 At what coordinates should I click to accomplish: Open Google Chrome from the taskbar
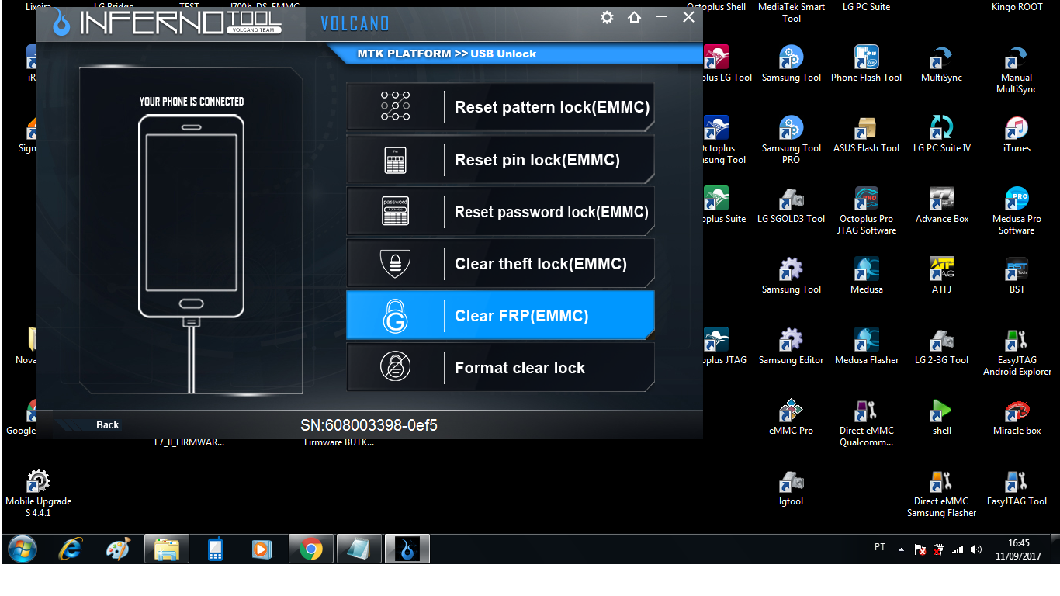click(x=311, y=549)
